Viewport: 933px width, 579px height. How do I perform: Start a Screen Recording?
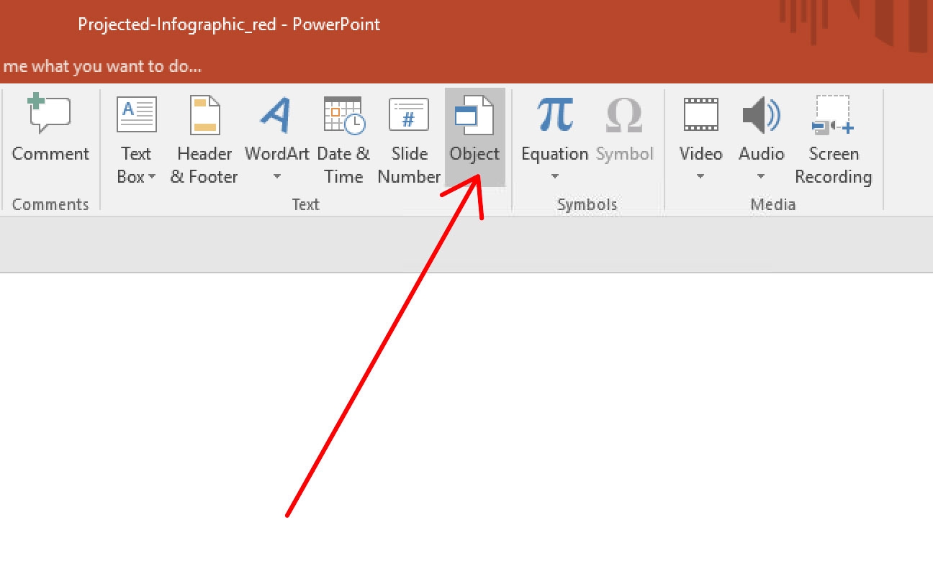tap(833, 137)
